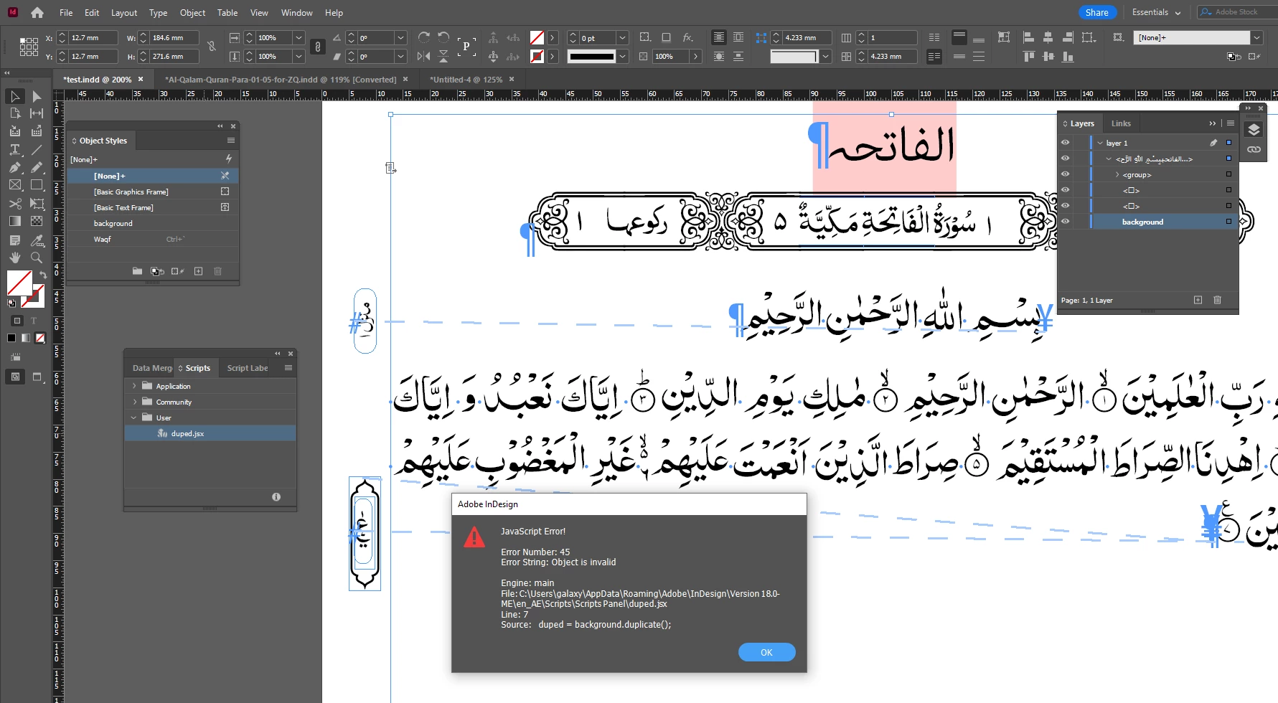Click the Flip Horizontal icon
1278x703 pixels.
pos(424,56)
